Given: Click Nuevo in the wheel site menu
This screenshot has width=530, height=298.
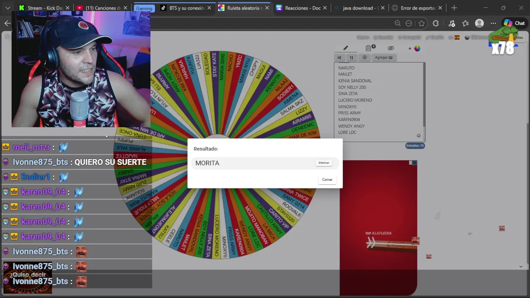Looking at the screenshot, I should coord(363,37).
